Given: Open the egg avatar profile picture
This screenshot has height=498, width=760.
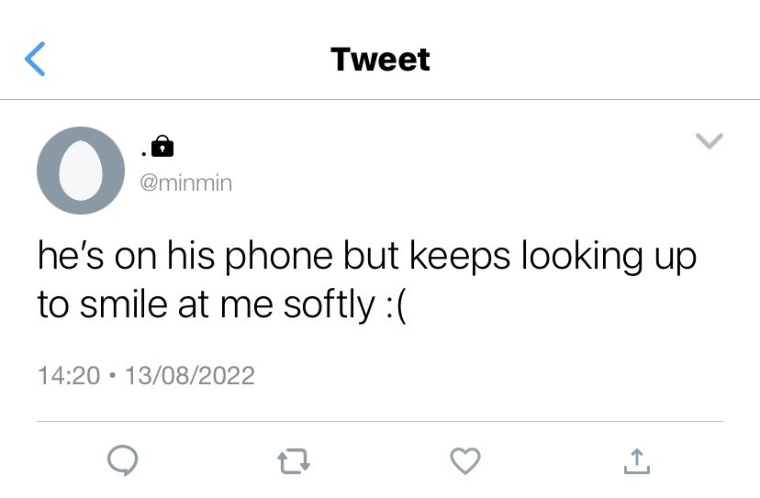Looking at the screenshot, I should pos(81,171).
